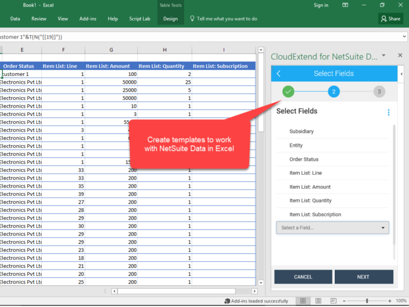
Task: Click the Item List: Line table header cell
Action: (x=63, y=66)
